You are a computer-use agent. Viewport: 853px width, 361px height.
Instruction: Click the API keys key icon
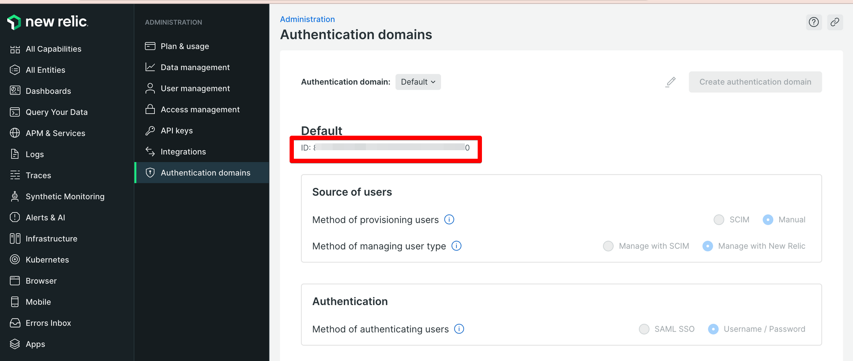150,131
